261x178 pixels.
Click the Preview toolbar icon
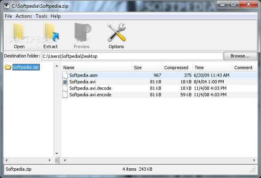pos(83,32)
